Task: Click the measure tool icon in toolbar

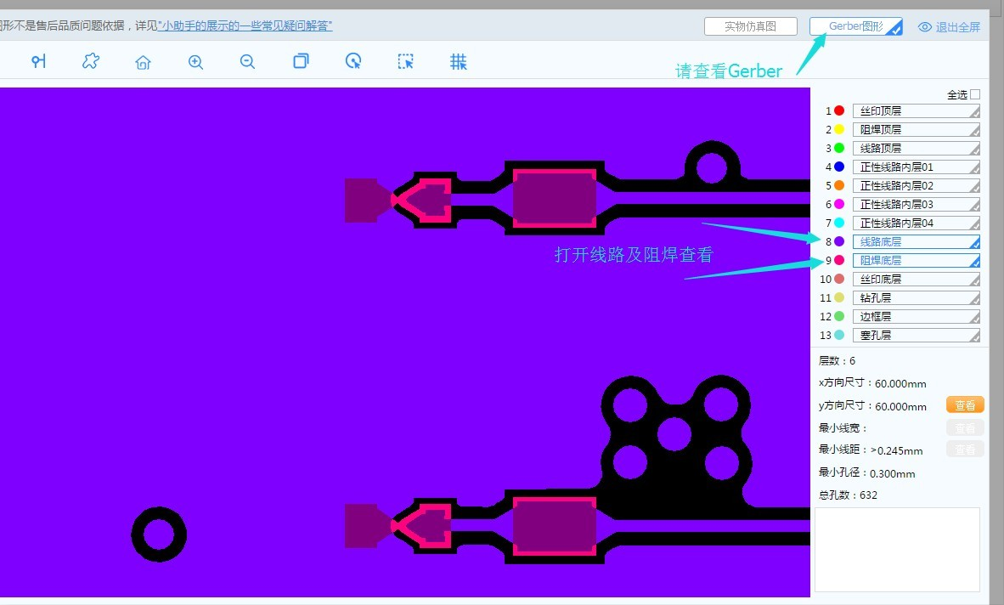Action: pyautogui.click(x=39, y=61)
